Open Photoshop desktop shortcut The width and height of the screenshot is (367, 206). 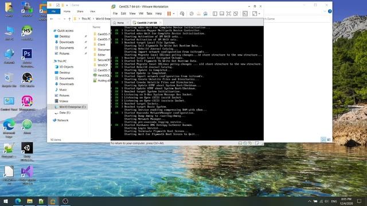pyautogui.click(x=27, y=58)
